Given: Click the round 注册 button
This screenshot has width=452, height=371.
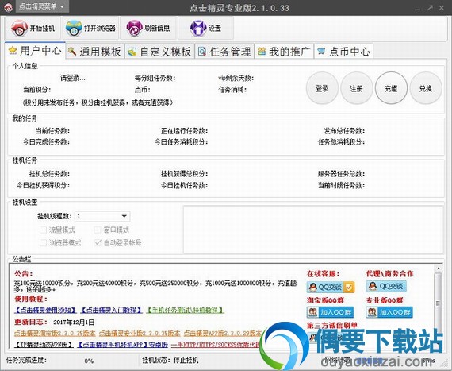Looking at the screenshot, I should click(356, 88).
